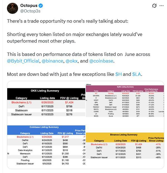167x173 pixels.
Task: Click the black OKX table header
Action: tap(46, 94)
